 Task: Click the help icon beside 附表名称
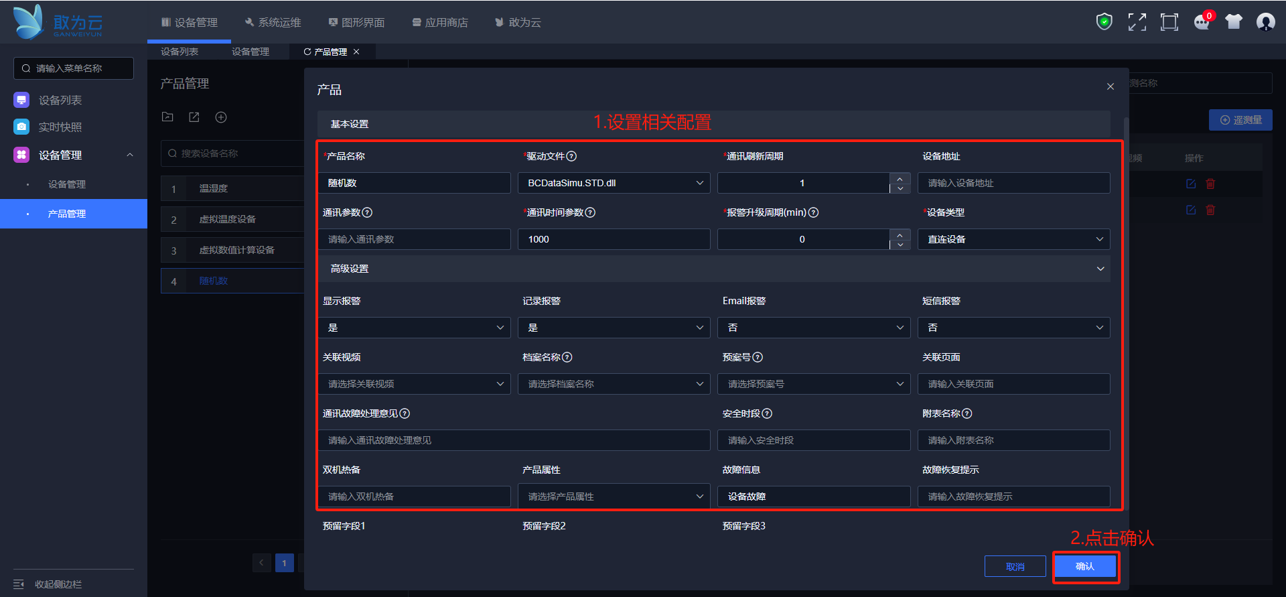pyautogui.click(x=967, y=413)
